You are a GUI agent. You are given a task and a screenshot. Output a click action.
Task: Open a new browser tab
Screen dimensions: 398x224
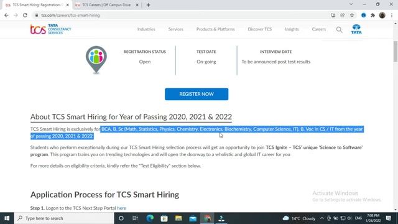pos(148,5)
